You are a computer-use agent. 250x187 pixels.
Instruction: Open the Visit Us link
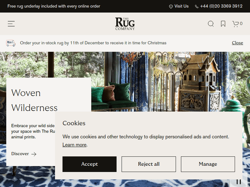[181, 6]
